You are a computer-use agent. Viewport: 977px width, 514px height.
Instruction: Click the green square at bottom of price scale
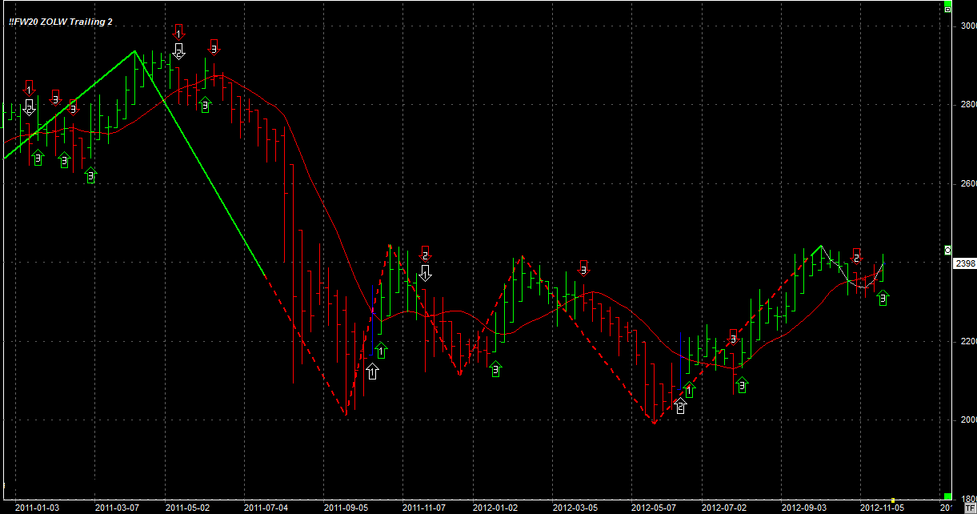click(x=947, y=496)
